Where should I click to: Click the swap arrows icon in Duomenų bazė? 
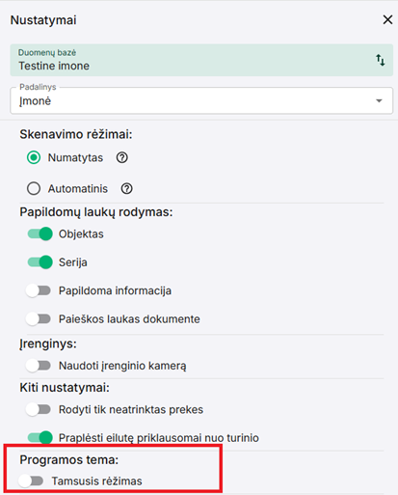381,60
